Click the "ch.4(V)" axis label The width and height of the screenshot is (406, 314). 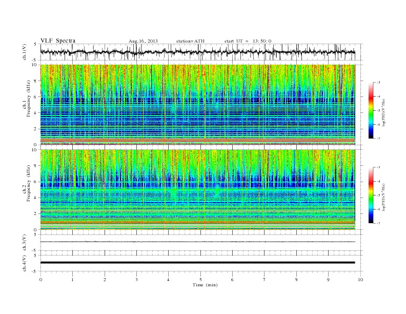point(25,263)
